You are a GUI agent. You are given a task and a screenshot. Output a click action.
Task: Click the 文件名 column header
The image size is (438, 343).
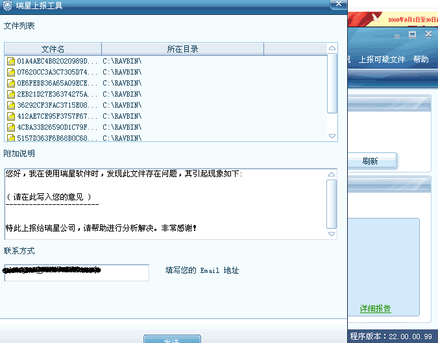coord(53,49)
